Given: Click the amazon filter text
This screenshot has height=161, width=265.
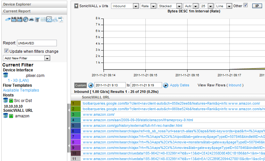Looking at the screenshot, I should [22, 116].
